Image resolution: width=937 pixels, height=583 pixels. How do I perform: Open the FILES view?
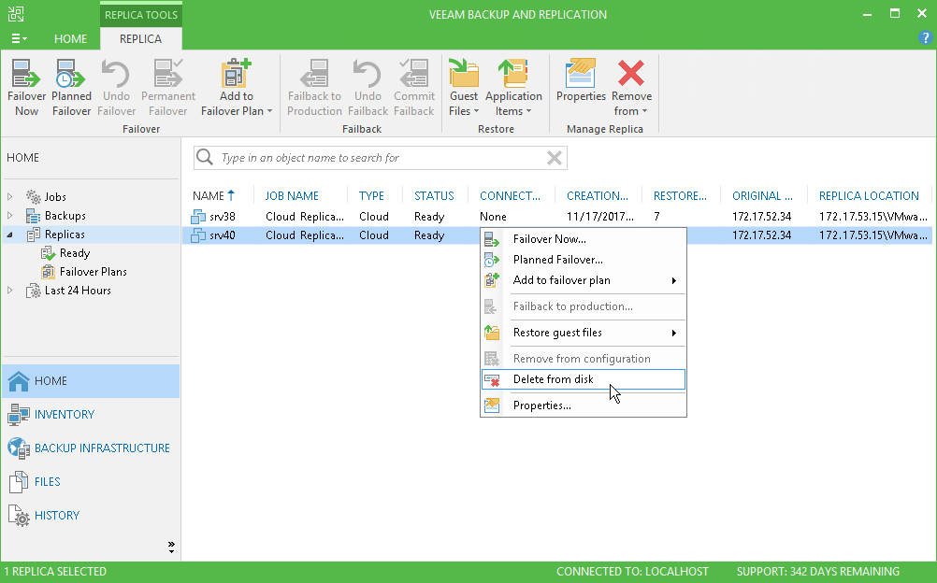click(91, 481)
